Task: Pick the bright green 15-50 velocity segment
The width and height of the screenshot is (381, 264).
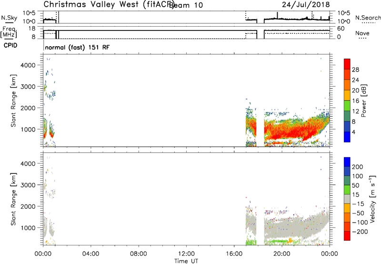Action: click(347, 190)
